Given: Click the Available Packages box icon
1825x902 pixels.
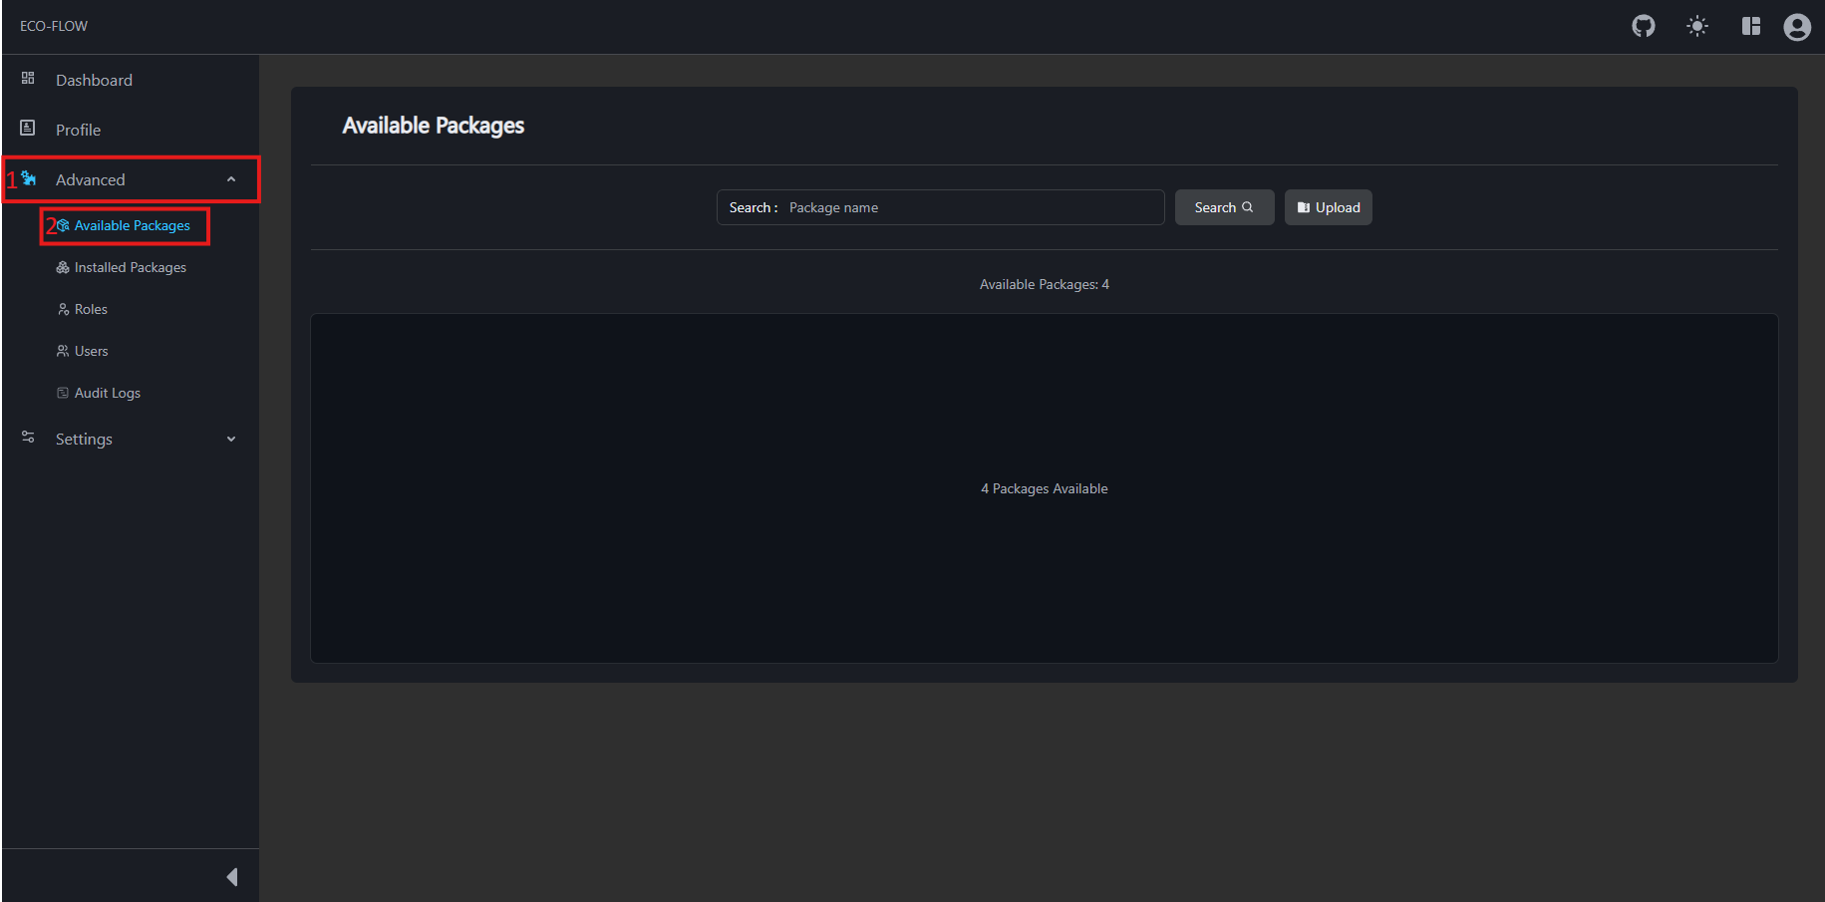Looking at the screenshot, I should [63, 225].
